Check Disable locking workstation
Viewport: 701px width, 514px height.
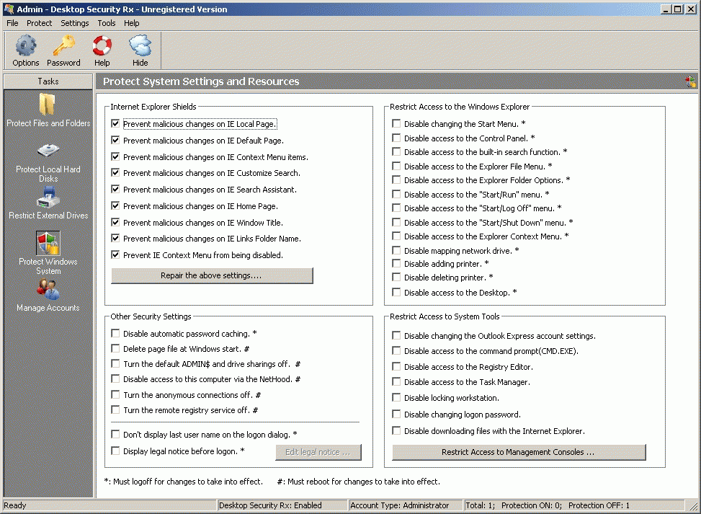pos(396,398)
